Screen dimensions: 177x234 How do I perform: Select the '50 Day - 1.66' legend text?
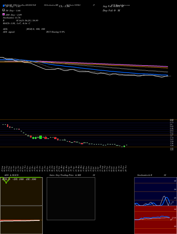coord(13,11)
